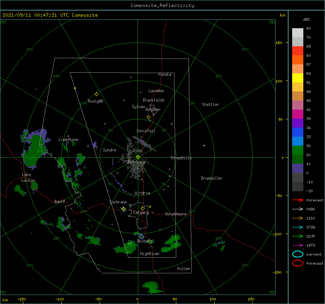Click the orange 111V arrow icon
The height and width of the screenshot is (304, 325).
point(298,218)
